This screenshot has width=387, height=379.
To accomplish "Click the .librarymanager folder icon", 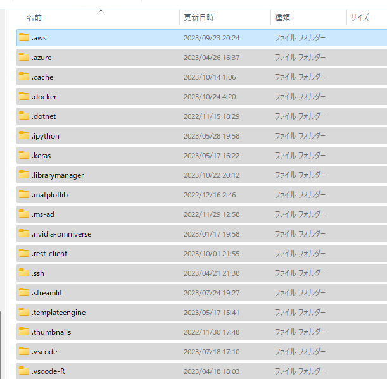I will tap(24, 175).
